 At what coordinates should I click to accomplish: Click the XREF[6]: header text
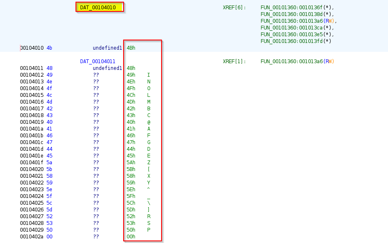coord(234,8)
